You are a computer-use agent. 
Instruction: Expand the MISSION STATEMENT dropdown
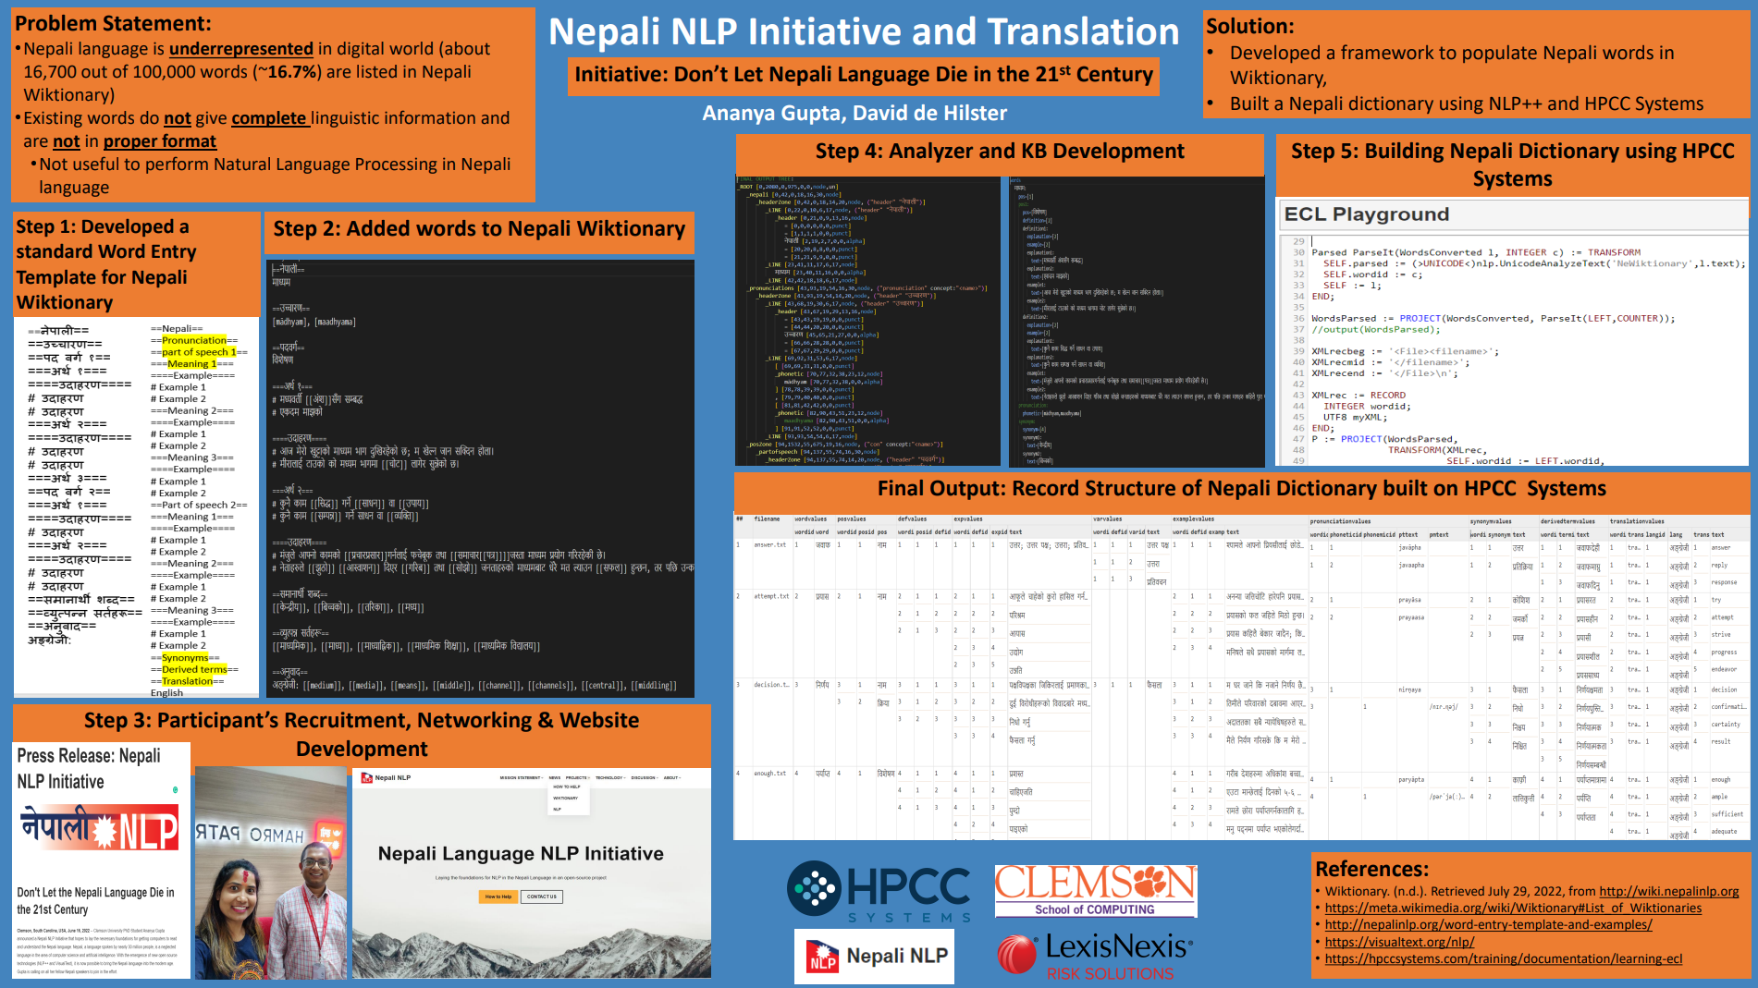522,777
